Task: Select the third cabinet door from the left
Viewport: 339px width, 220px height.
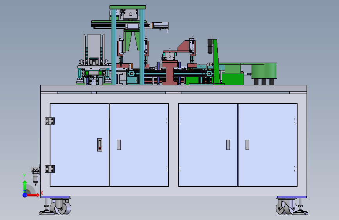Action: (x=208, y=145)
